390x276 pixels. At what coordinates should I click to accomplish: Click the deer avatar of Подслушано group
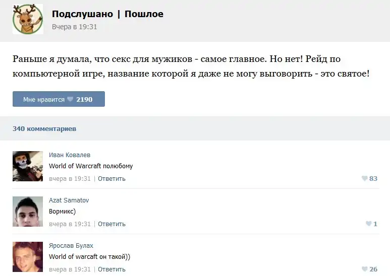(28, 19)
